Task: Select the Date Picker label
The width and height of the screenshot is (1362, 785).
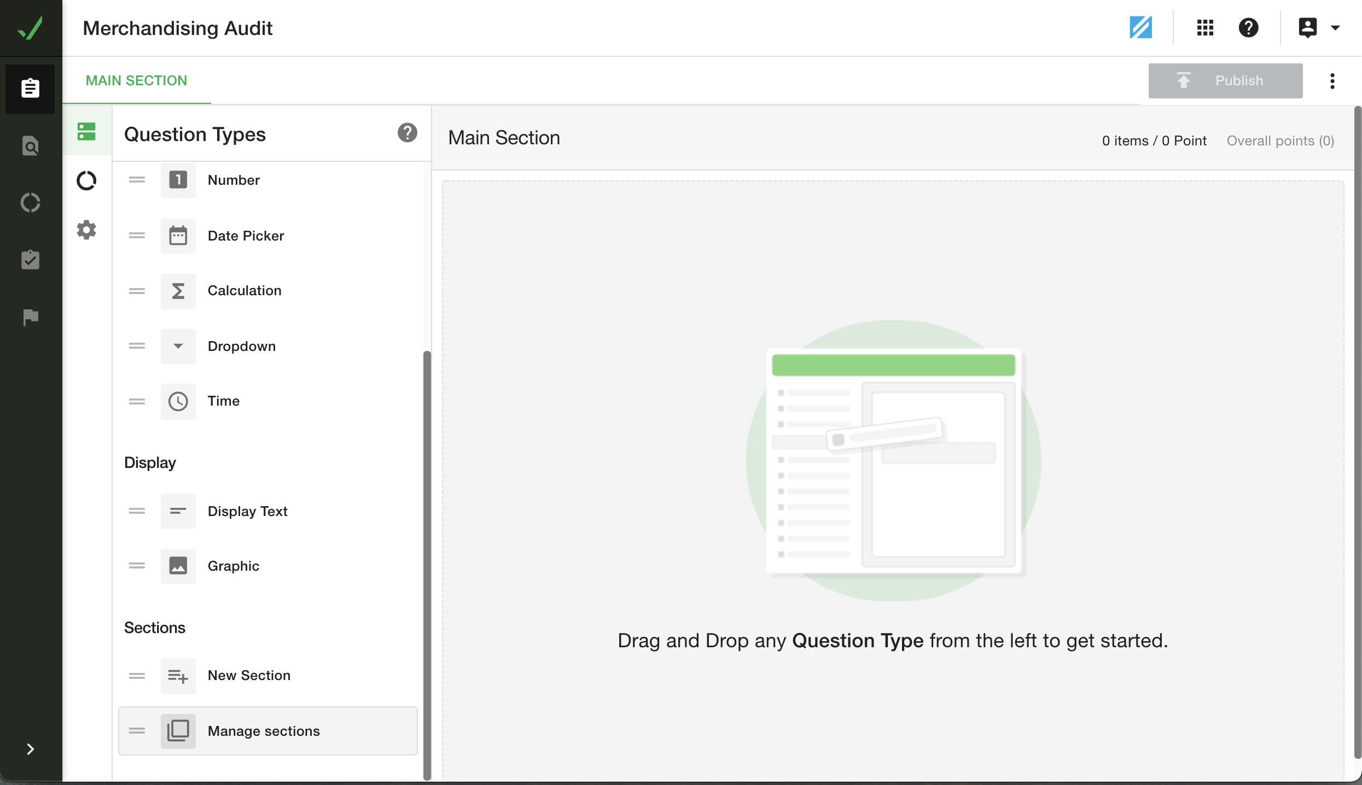Action: [246, 236]
